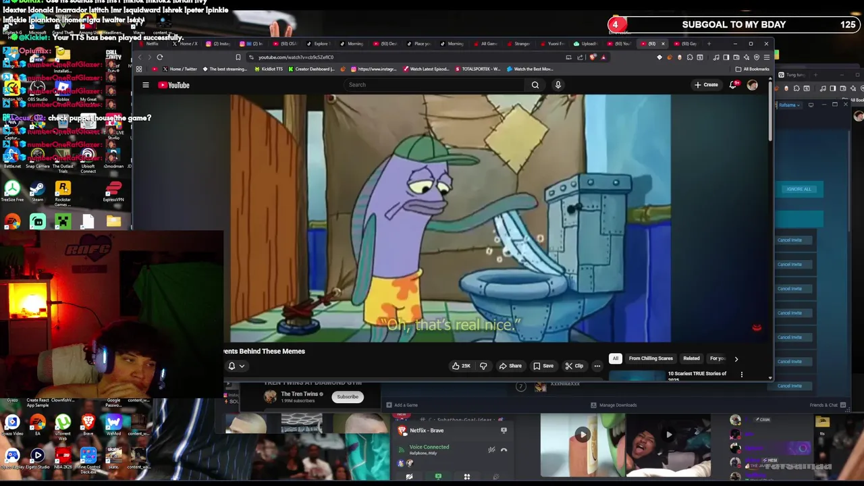The height and width of the screenshot is (486, 864).
Task: Click the YouTube Create button
Action: (706, 85)
